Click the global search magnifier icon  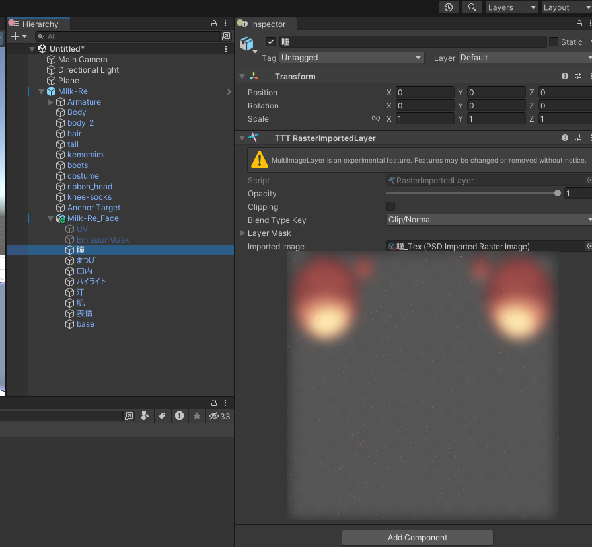click(x=472, y=7)
